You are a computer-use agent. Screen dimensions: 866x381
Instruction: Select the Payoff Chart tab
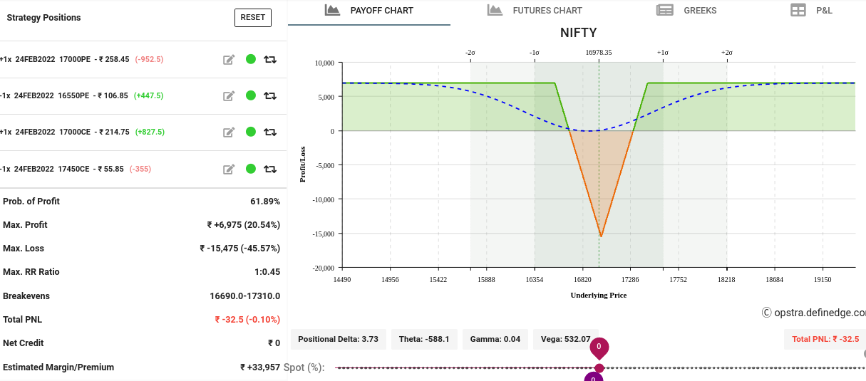[369, 11]
